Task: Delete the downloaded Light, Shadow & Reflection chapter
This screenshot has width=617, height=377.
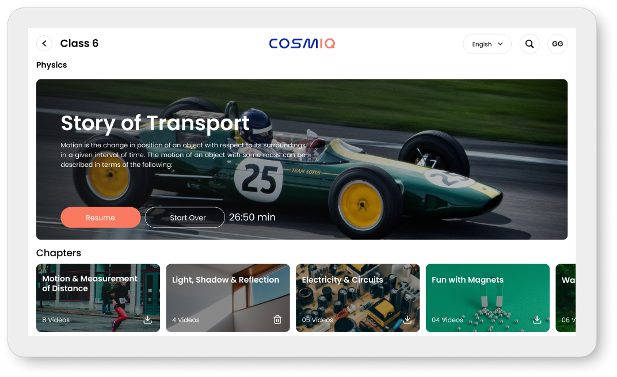Action: click(x=277, y=319)
